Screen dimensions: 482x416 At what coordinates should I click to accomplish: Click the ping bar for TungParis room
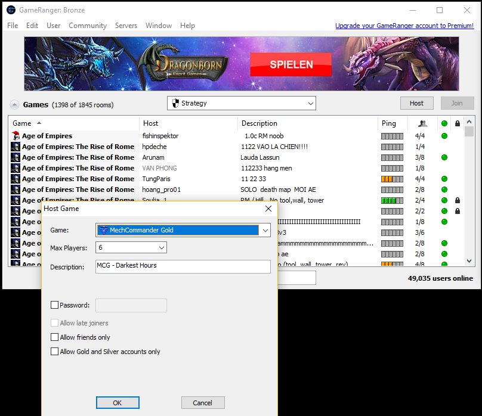click(392, 179)
